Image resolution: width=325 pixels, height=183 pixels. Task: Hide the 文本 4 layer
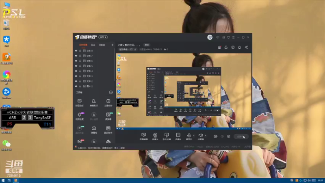tap(76, 71)
